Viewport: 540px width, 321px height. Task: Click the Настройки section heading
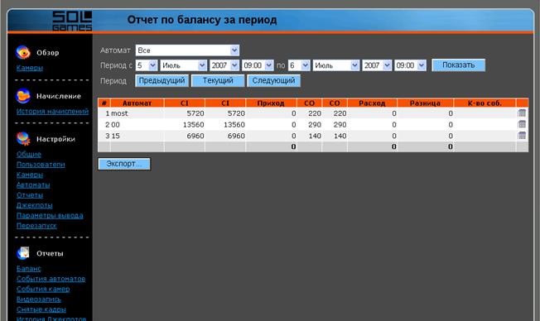pos(55,139)
